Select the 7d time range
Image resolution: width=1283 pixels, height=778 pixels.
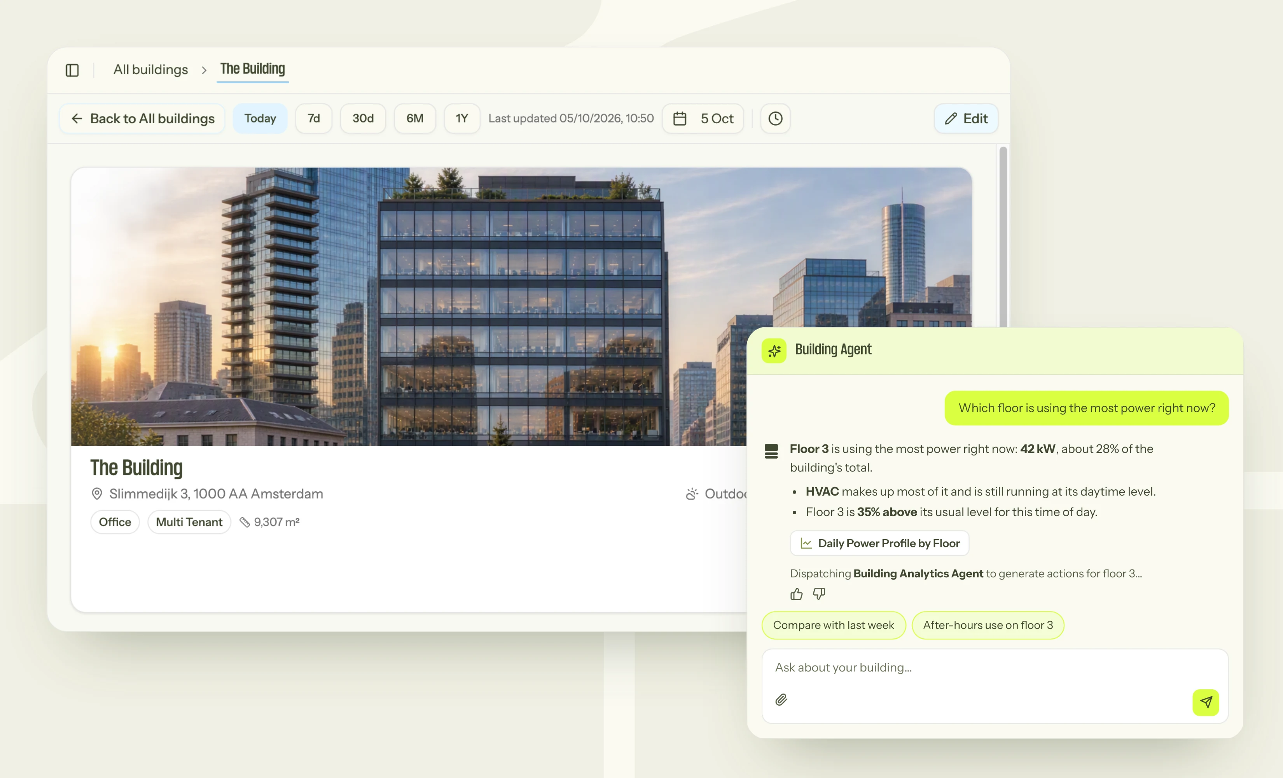coord(313,119)
